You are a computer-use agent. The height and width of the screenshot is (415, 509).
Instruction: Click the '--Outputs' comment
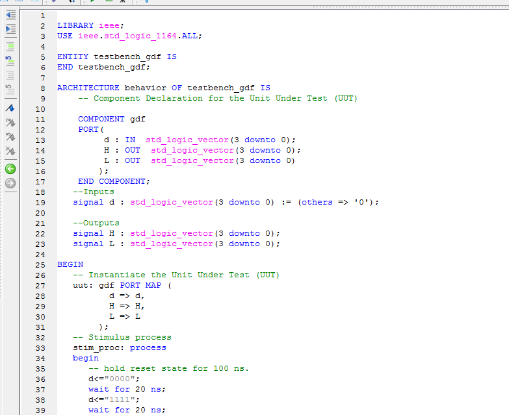coord(96,223)
